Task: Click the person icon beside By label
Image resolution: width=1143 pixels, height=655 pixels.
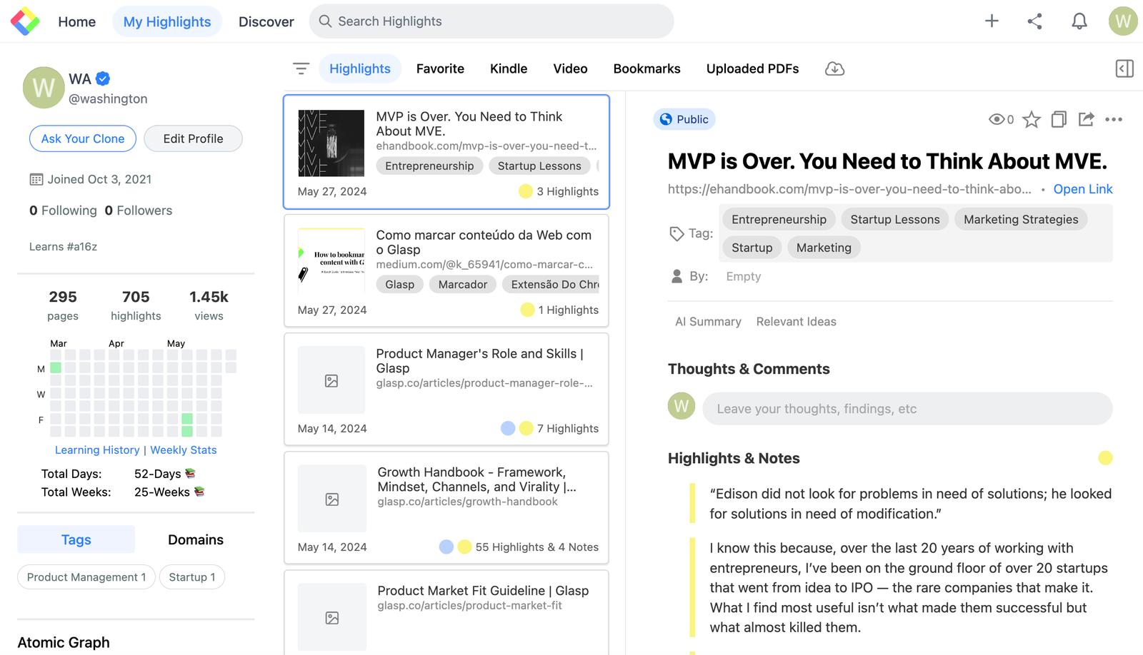Action: [677, 276]
